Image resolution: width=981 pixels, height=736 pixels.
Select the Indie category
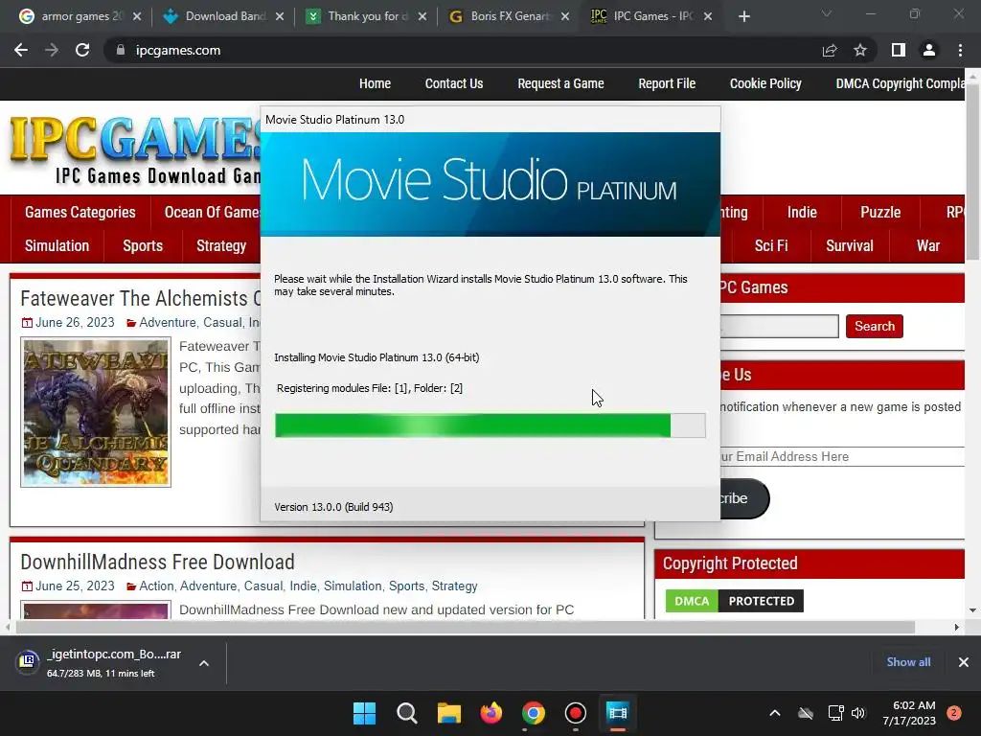click(x=802, y=212)
